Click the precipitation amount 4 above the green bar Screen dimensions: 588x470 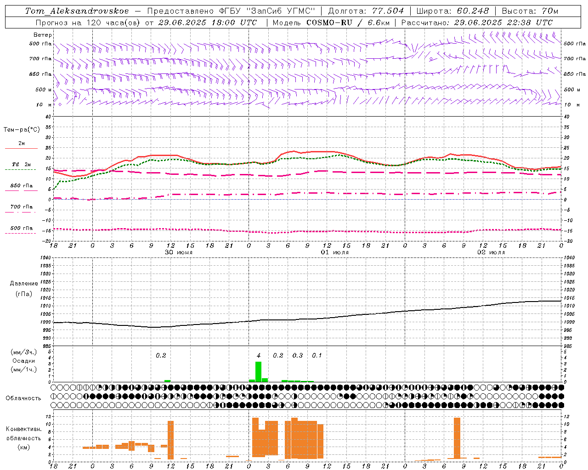click(x=259, y=356)
